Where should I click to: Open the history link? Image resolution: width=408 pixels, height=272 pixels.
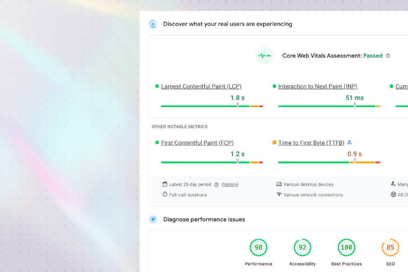click(230, 184)
